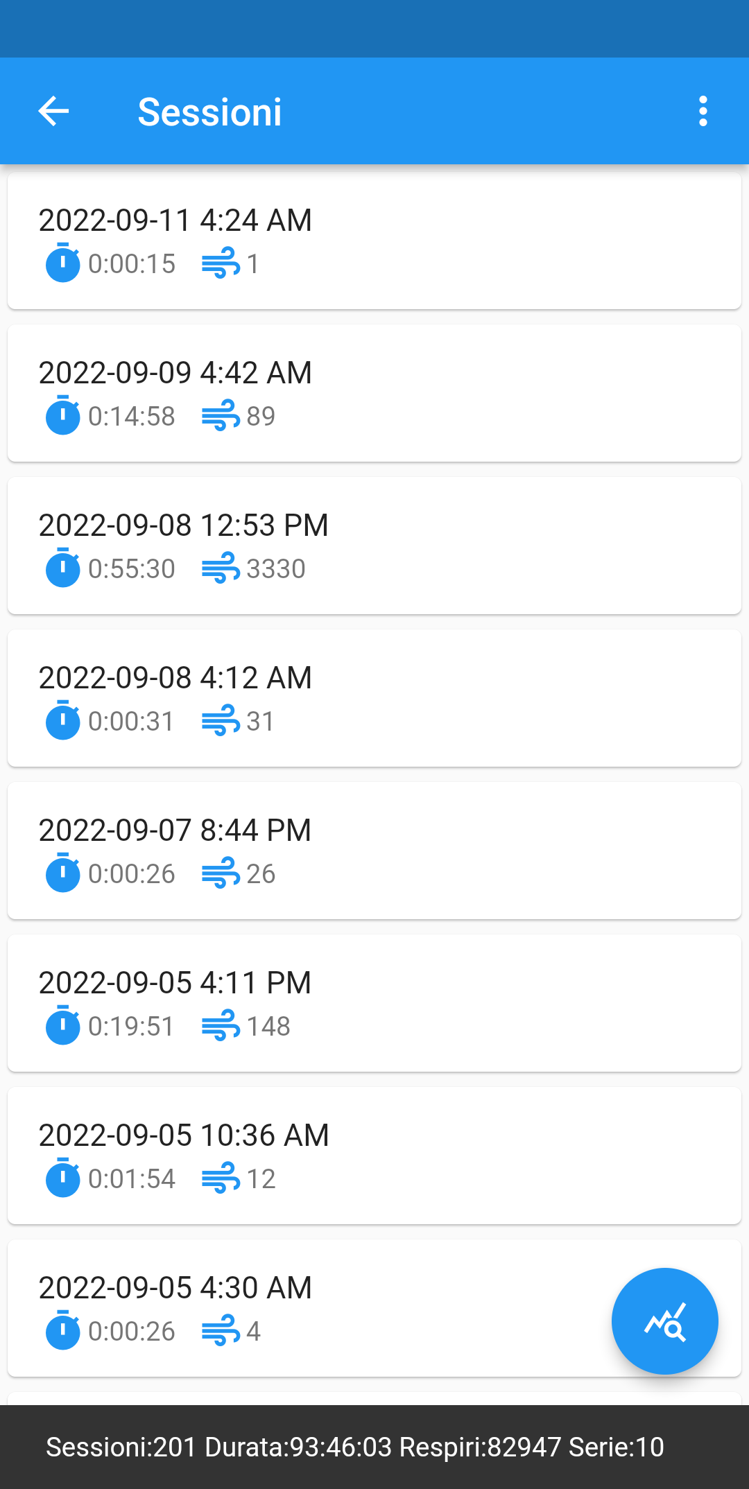Tap the breath icon beside 148
The height and width of the screenshot is (1489, 749).
(221, 1026)
